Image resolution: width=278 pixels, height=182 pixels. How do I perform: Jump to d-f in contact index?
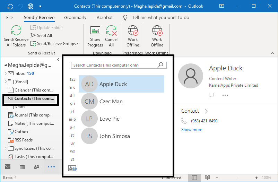[72, 95]
